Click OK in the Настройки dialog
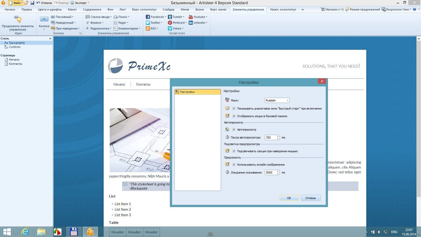Image resolution: width=421 pixels, height=237 pixels. tap(289, 198)
